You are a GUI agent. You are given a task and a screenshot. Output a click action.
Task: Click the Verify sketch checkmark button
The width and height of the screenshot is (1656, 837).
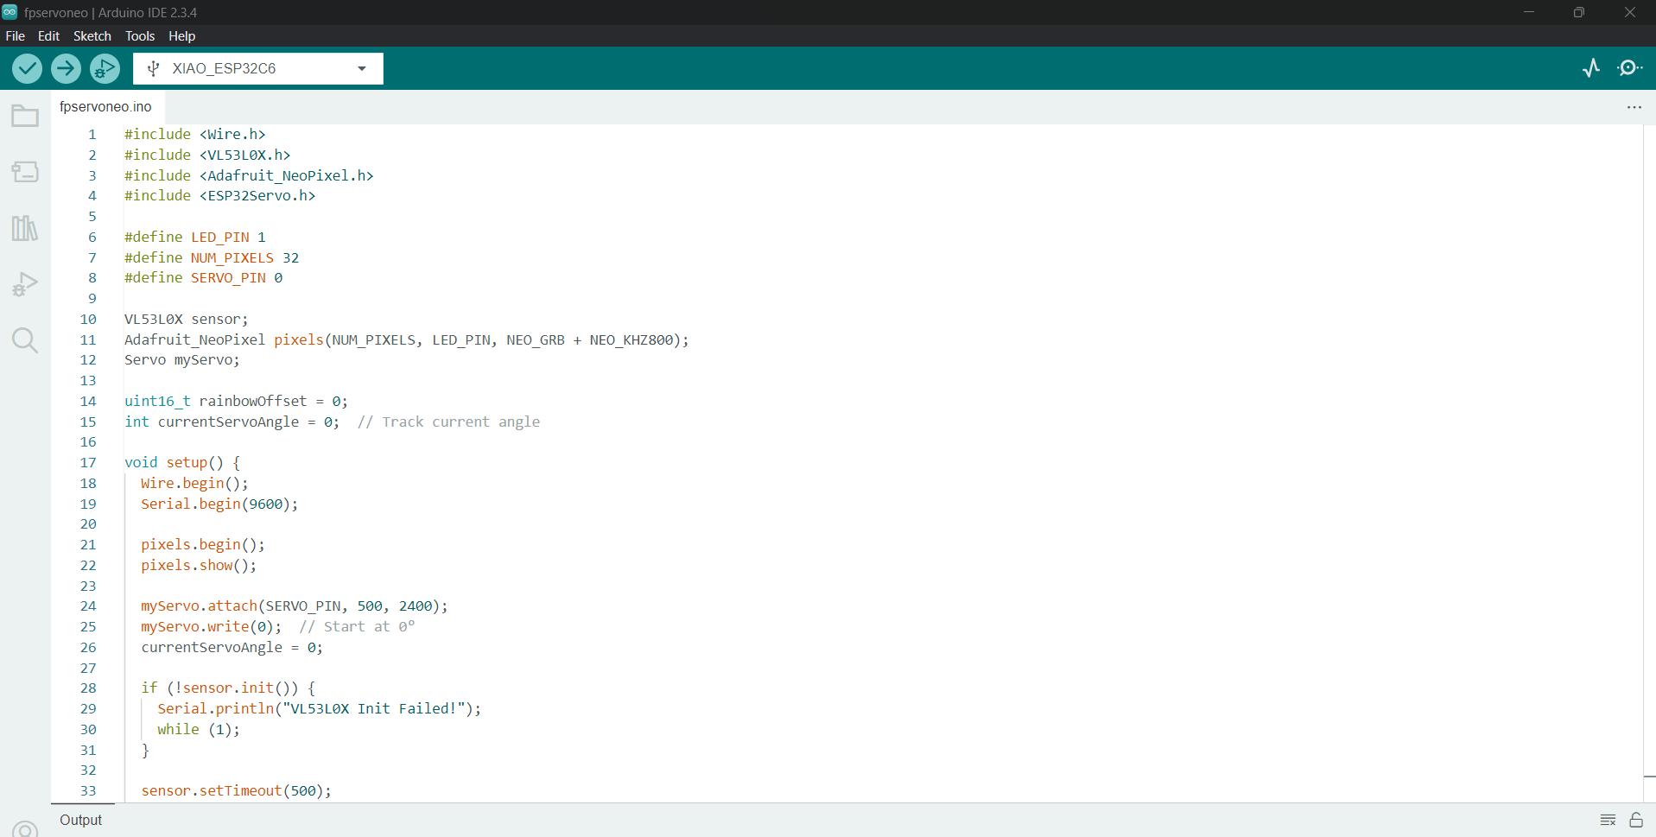[27, 68]
